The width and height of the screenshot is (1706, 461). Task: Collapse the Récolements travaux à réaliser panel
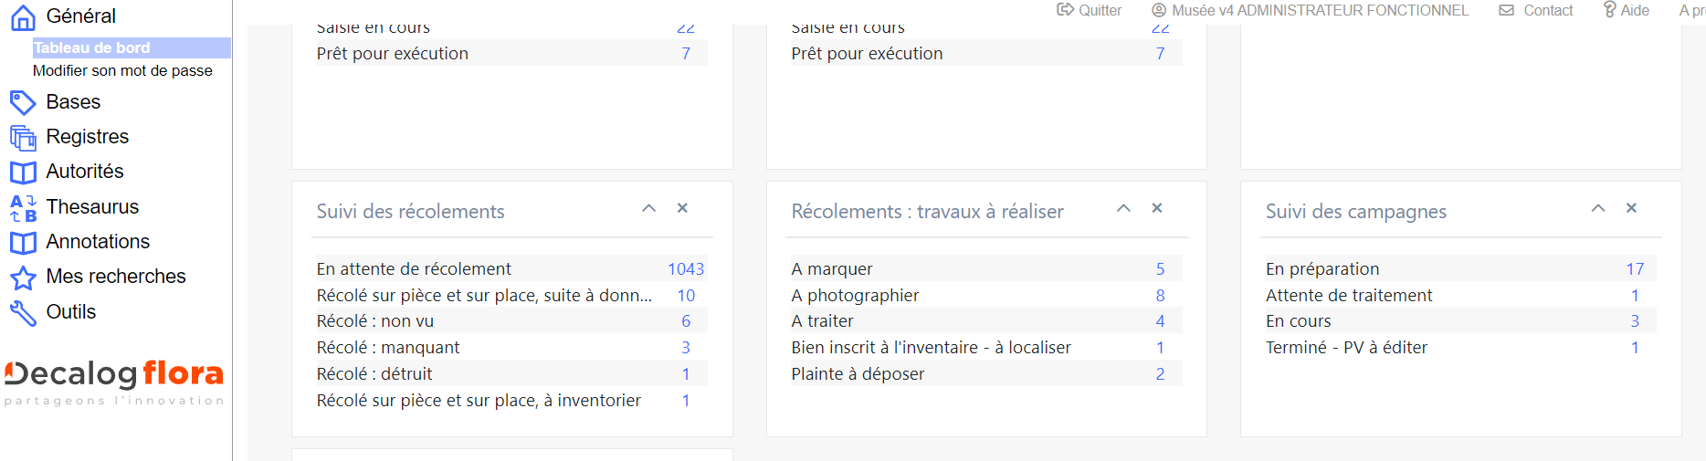point(1123,208)
